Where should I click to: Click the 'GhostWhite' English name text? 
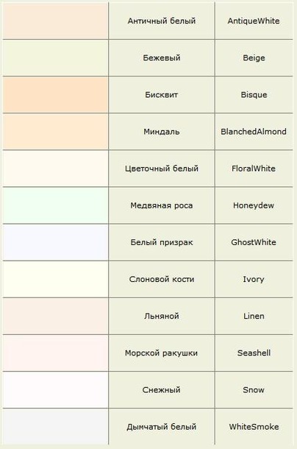[254, 242]
